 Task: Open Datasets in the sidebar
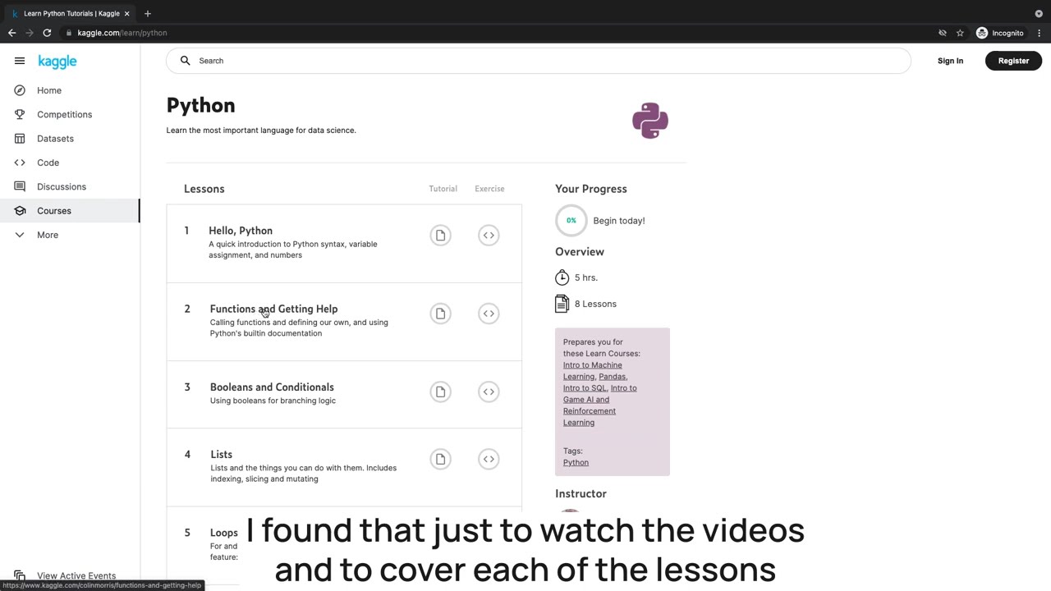[x=55, y=139]
